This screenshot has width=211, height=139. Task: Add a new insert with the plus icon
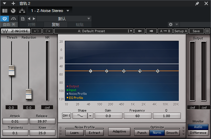13,3
